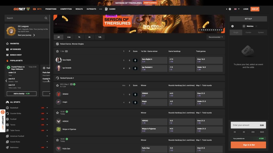Open the Recommended sort dropdown
Viewport: 273px width, 153px height.
pyautogui.click(x=215, y=37)
